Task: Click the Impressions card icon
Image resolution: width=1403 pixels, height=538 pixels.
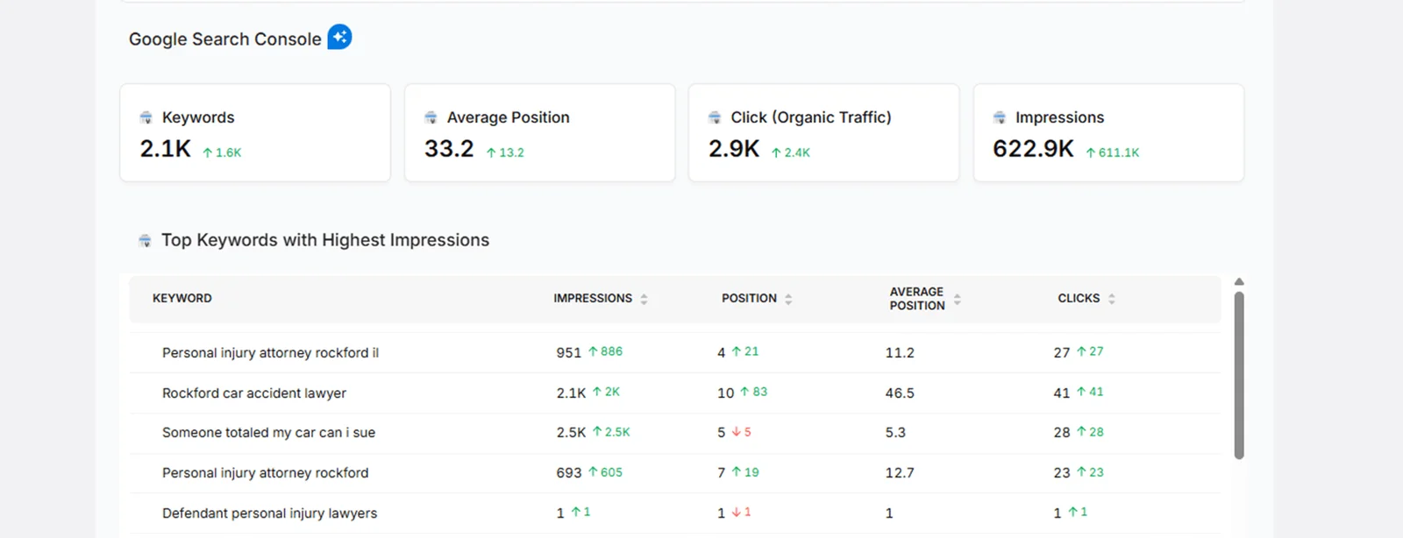Action: point(1000,117)
